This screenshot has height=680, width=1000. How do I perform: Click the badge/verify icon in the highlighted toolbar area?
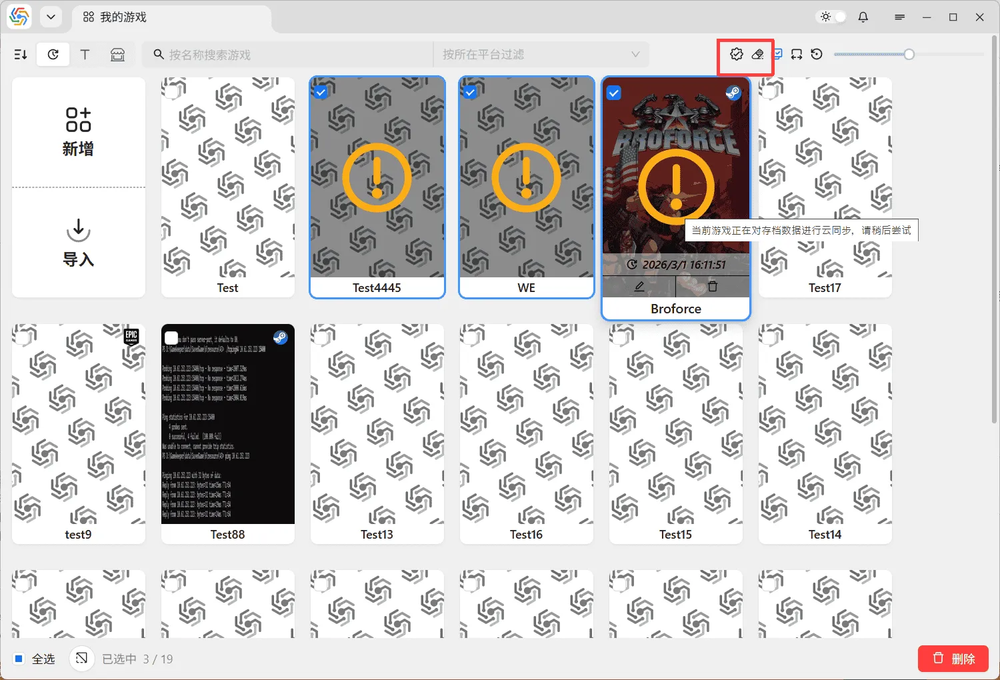[x=736, y=54]
